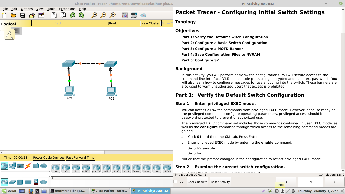Image resolution: width=345 pixels, height=194 pixels.
Task: Click the Check Results button
Action: coord(197,182)
